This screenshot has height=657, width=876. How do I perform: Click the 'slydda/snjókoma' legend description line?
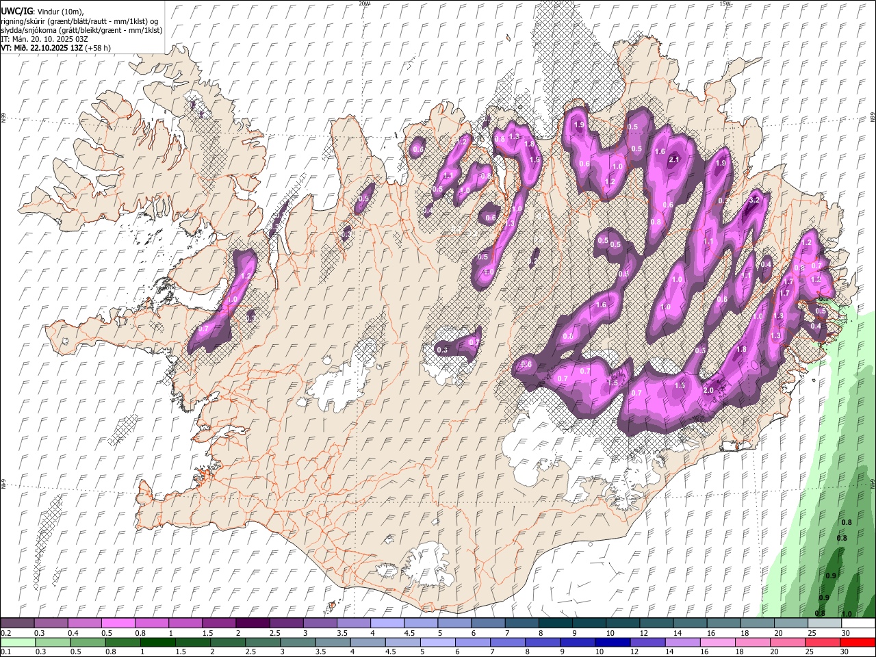pos(81,30)
